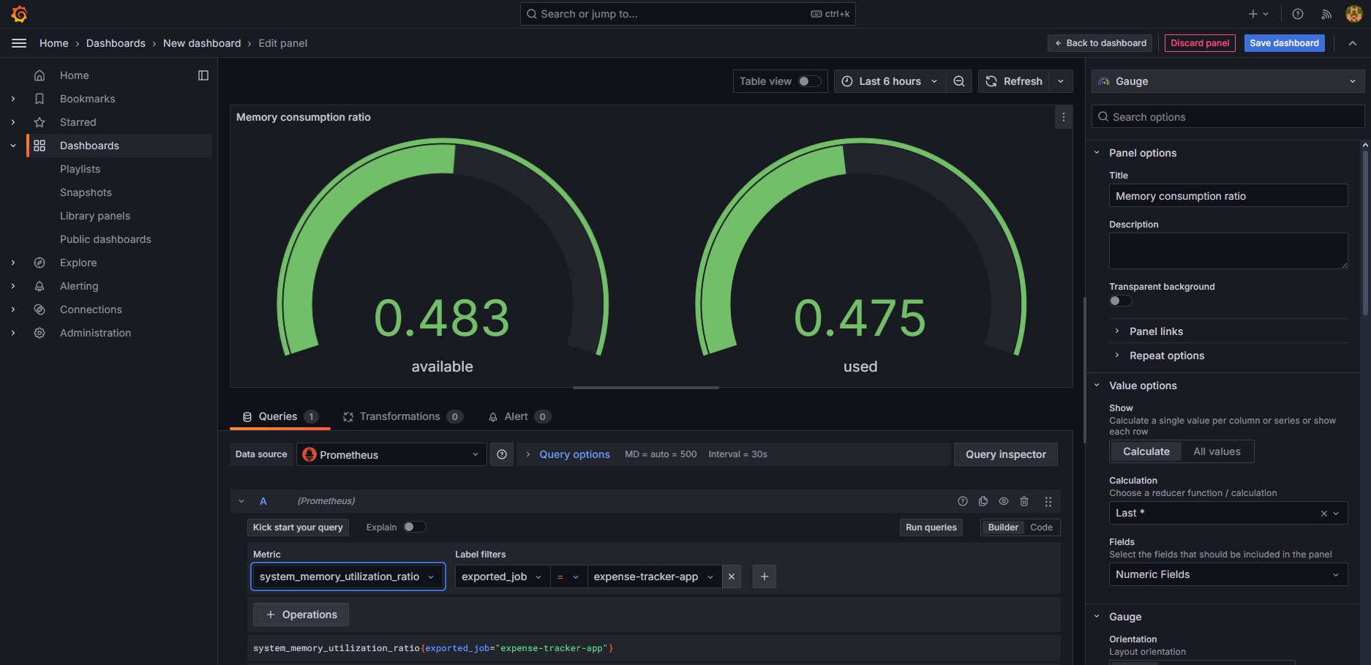Image resolution: width=1371 pixels, height=665 pixels.
Task: Click the Save dashboard button
Action: coord(1284,43)
